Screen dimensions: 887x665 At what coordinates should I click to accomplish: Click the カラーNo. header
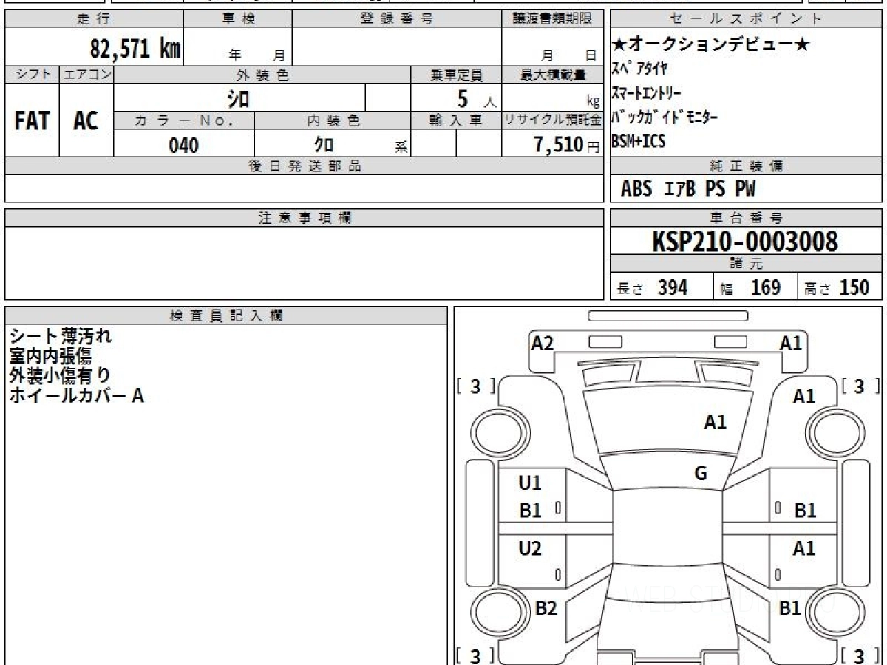point(184,121)
